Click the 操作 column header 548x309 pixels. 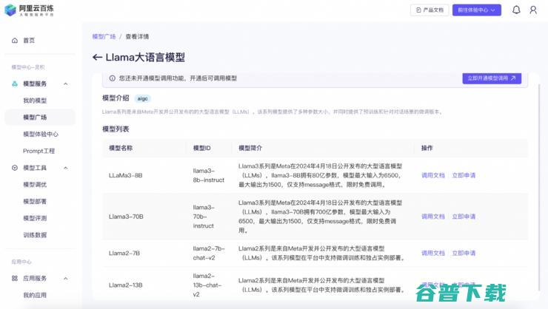tap(427, 148)
